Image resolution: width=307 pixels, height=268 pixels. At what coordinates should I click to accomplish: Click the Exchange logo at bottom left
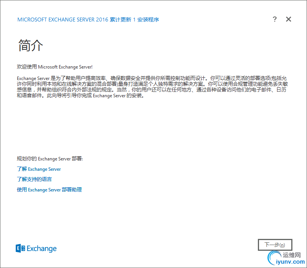point(36,248)
